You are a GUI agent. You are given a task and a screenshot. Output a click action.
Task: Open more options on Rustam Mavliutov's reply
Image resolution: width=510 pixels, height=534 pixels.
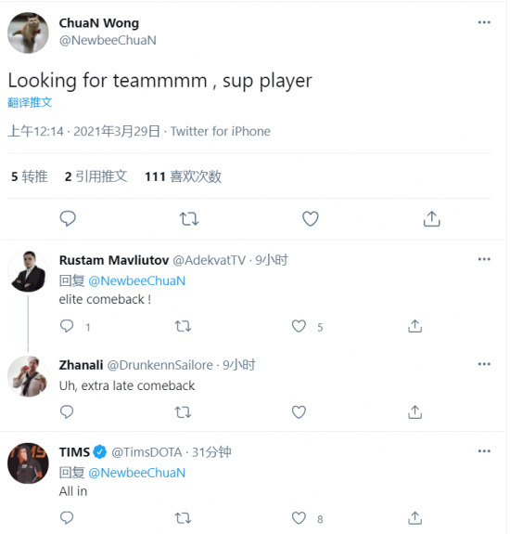(x=484, y=259)
